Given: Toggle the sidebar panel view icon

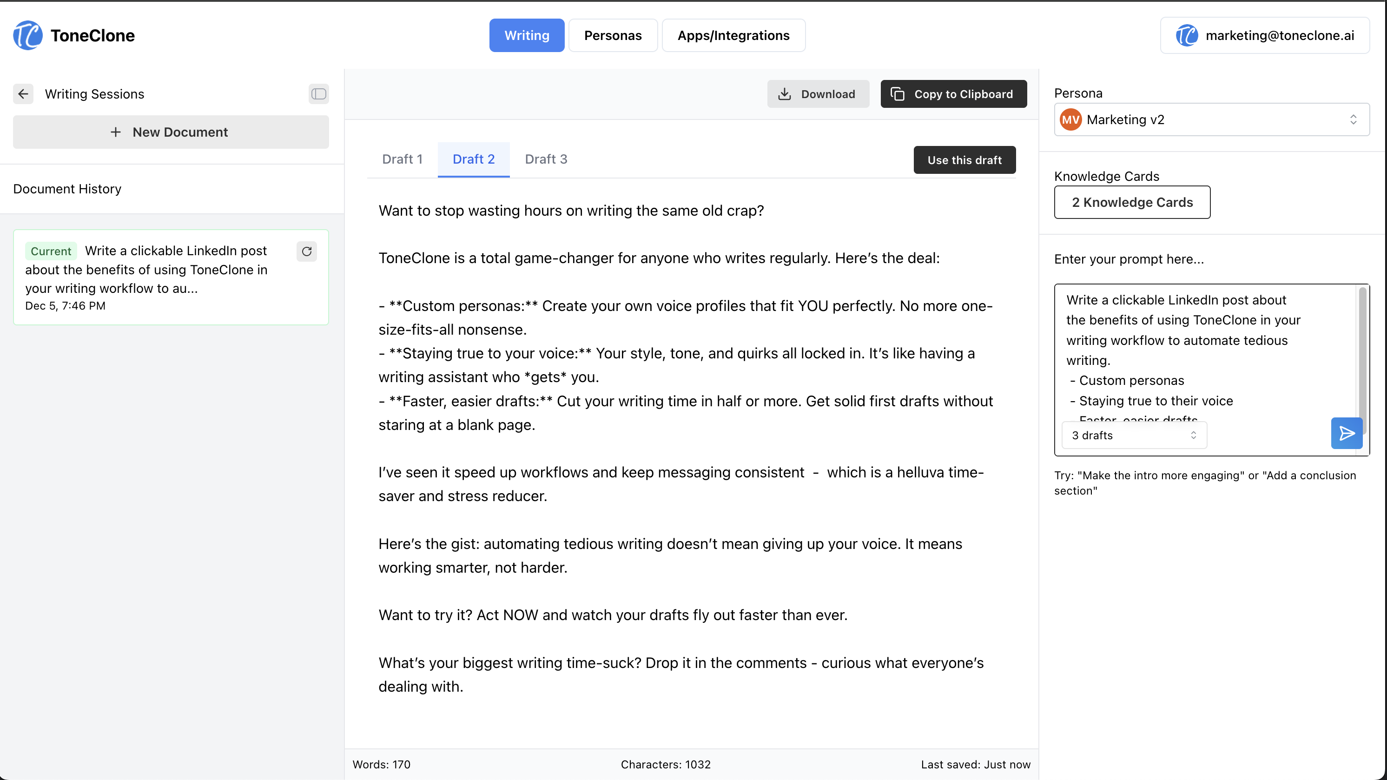Looking at the screenshot, I should [319, 93].
